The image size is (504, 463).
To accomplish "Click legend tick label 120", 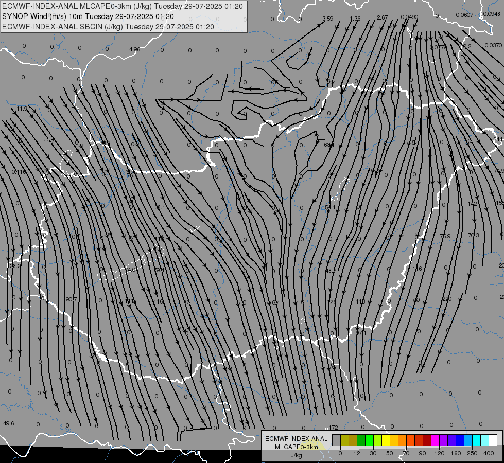I will click(439, 453).
